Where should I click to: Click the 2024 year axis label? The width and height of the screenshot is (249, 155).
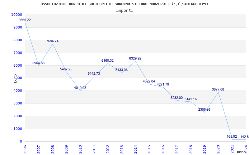click(246, 149)
